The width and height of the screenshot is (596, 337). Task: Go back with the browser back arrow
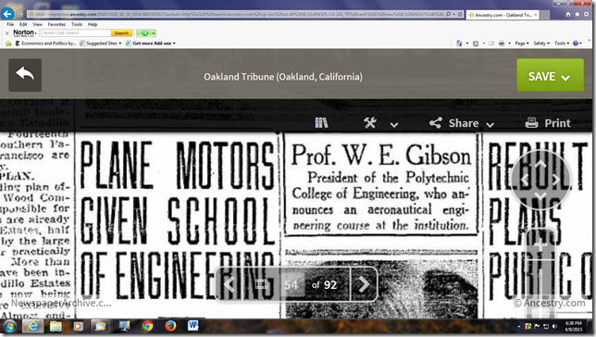[6, 14]
